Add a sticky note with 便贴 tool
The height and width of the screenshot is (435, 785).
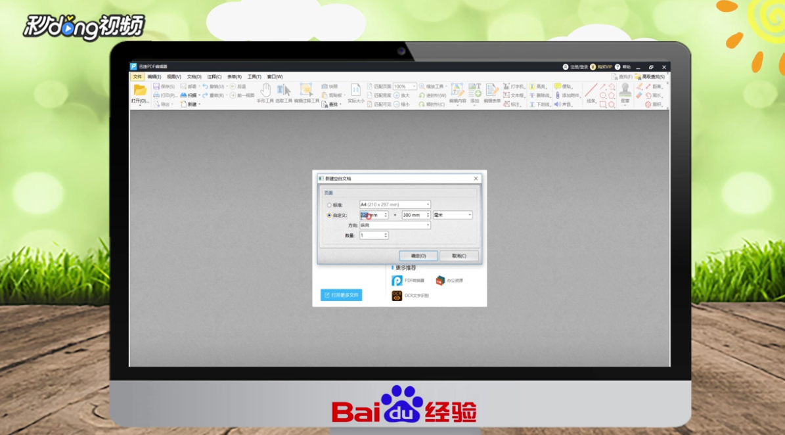pos(564,87)
